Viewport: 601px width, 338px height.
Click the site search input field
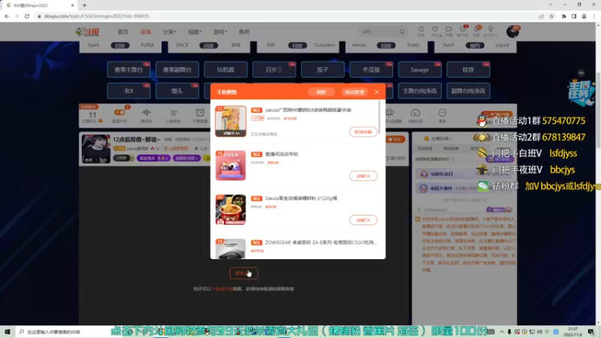pos(379,32)
